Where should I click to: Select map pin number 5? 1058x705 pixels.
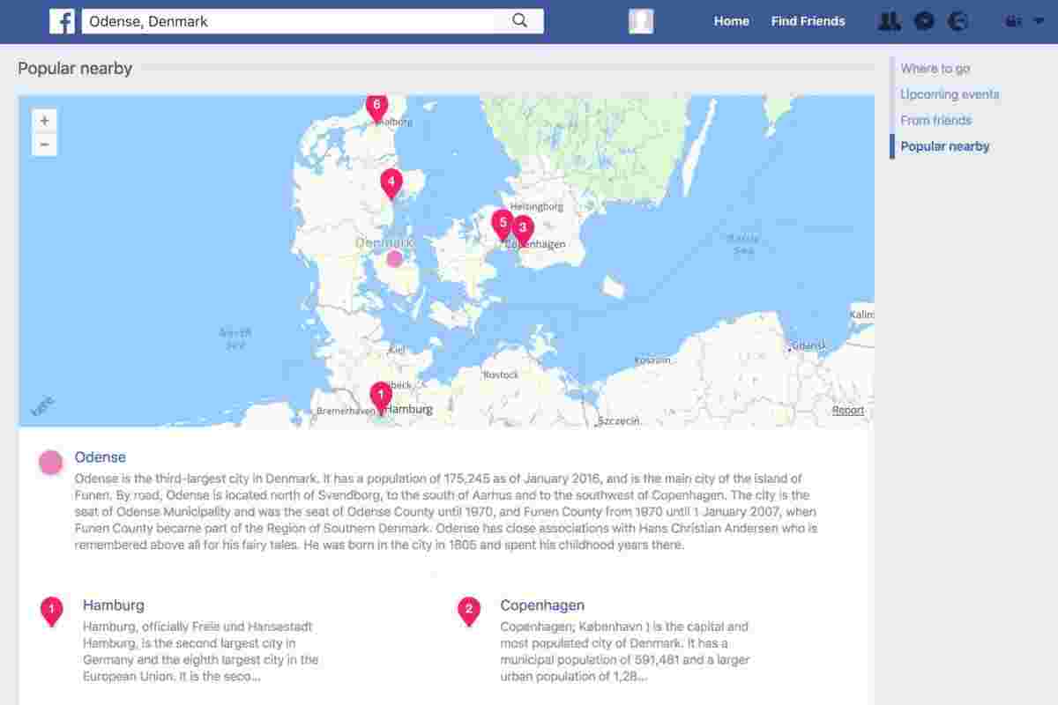click(x=503, y=225)
